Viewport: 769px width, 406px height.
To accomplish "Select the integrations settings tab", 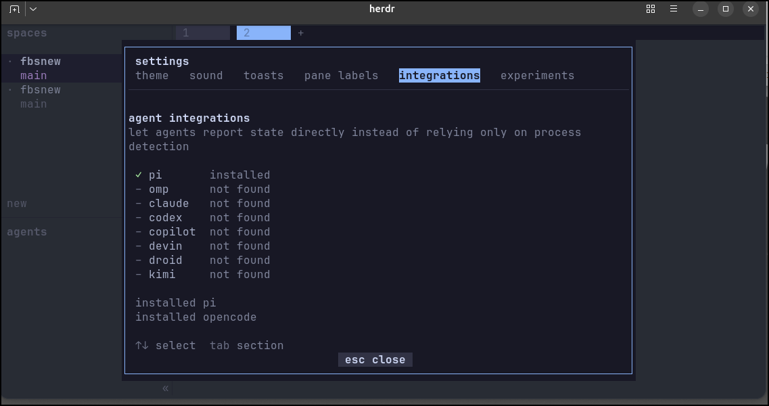I will point(440,76).
